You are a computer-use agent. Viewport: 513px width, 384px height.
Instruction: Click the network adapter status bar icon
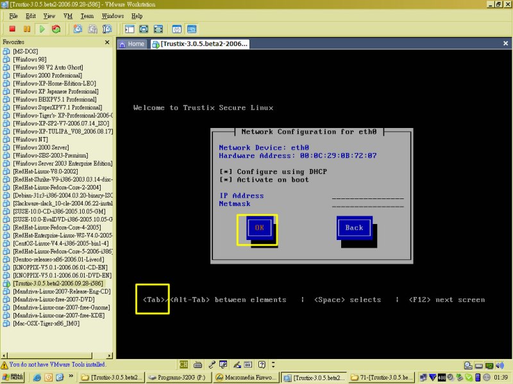(489, 365)
